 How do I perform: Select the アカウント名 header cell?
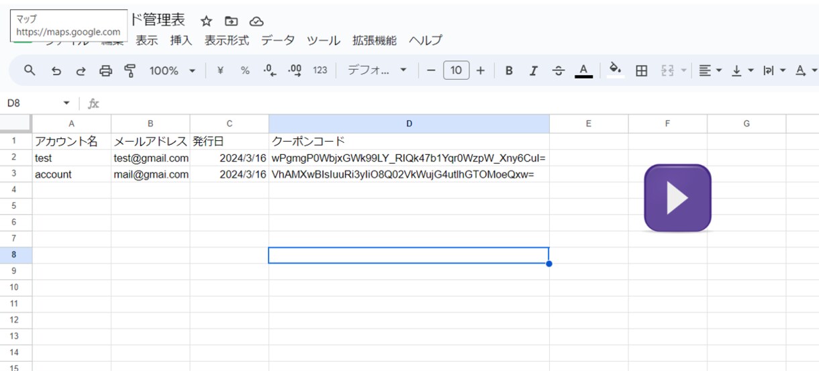click(x=72, y=142)
